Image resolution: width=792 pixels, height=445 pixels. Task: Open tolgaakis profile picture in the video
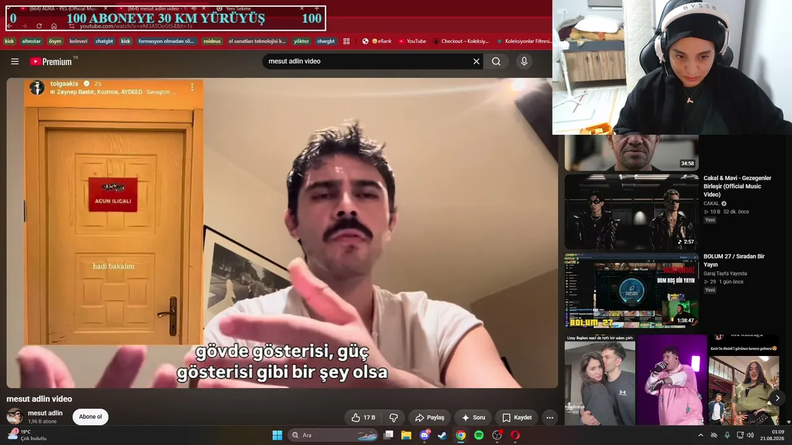click(37, 87)
